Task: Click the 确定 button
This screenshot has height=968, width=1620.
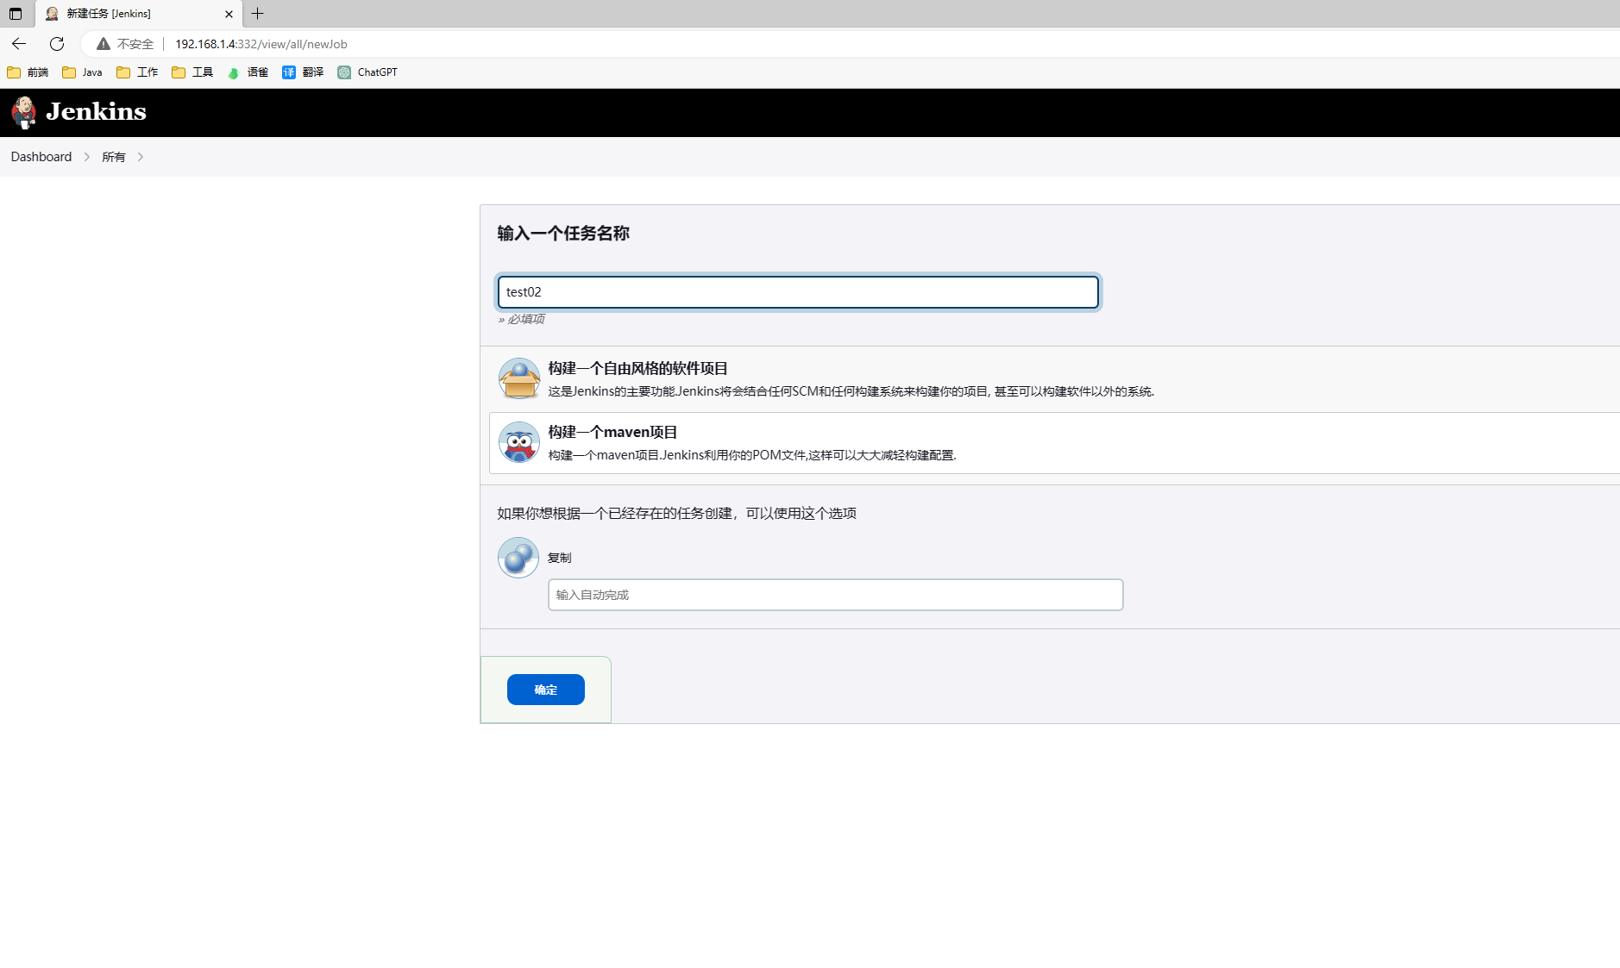Action: 546,690
